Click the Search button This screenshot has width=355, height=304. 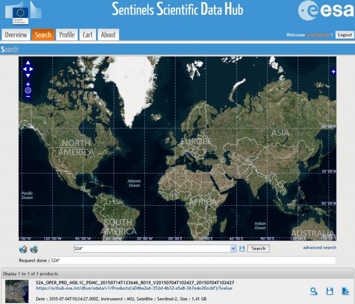tap(258, 248)
